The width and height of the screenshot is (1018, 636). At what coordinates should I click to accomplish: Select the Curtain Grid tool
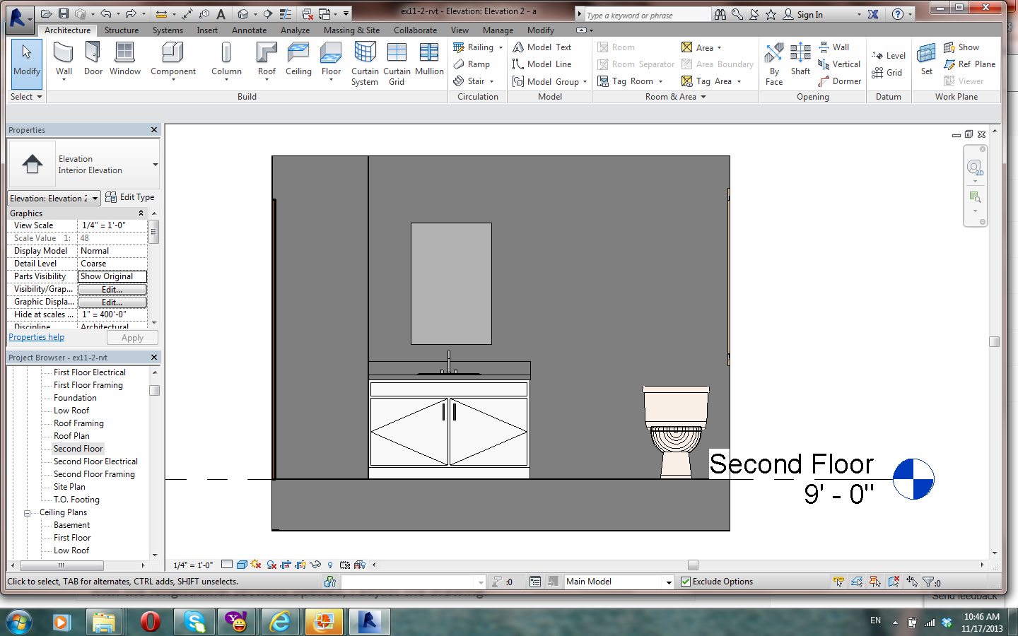click(397, 64)
